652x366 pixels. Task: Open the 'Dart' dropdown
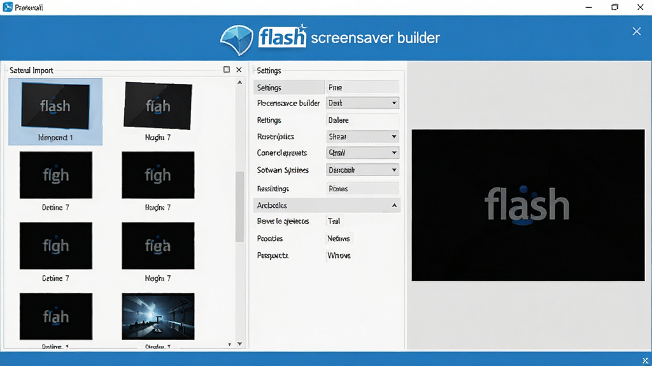(x=362, y=103)
